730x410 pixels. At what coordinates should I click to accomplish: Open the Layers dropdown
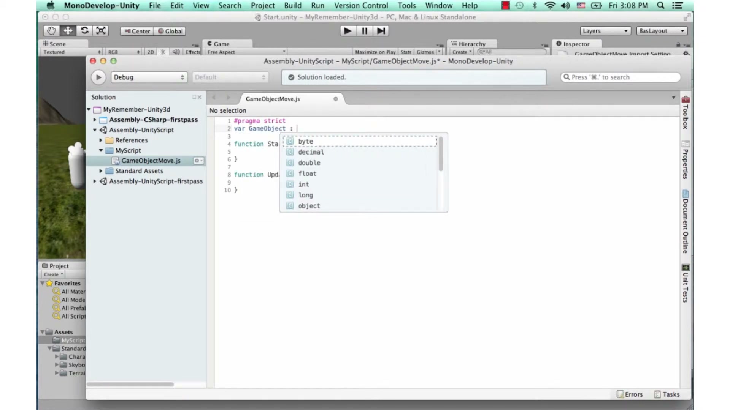click(605, 31)
